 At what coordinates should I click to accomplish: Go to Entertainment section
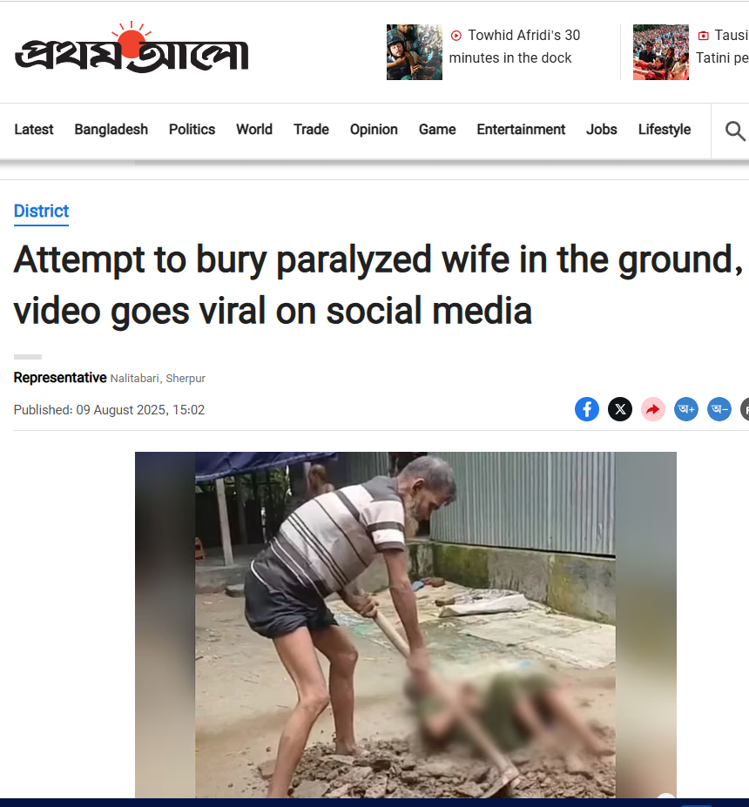[521, 129]
